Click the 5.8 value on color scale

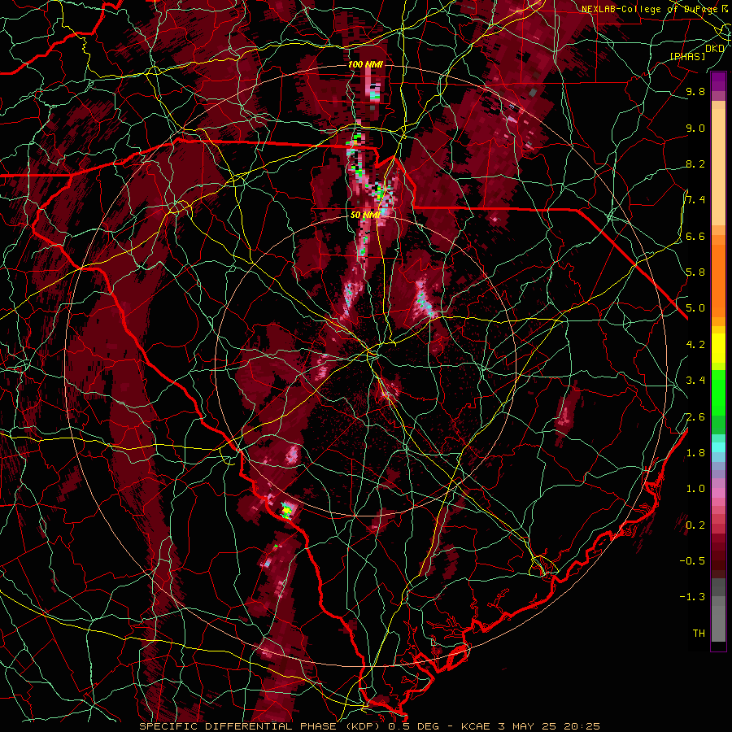coord(695,272)
